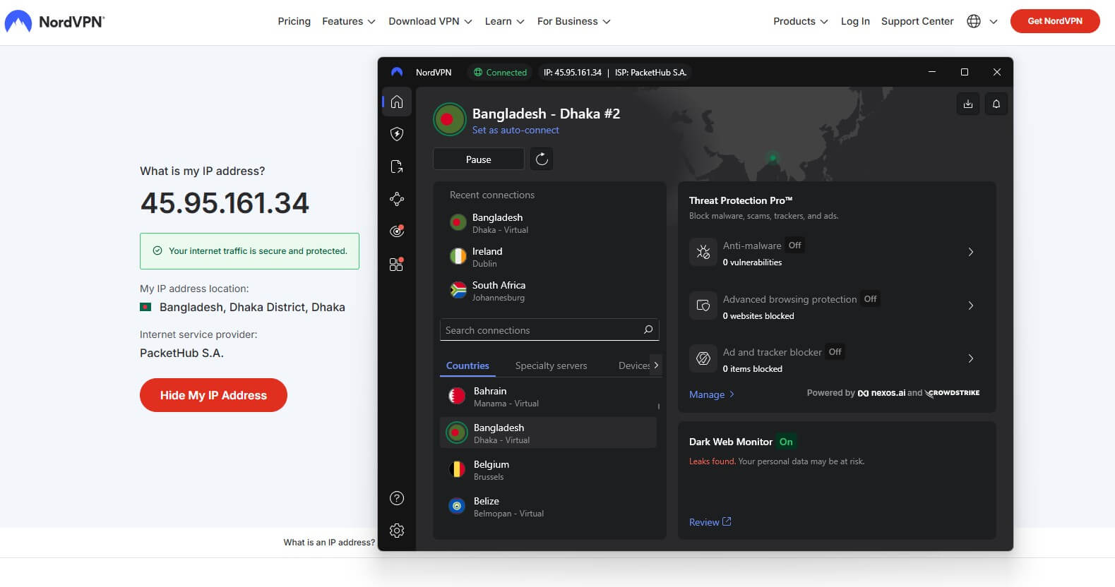The image size is (1115, 587).
Task: Click Set as auto-connect link
Action: pyautogui.click(x=515, y=130)
